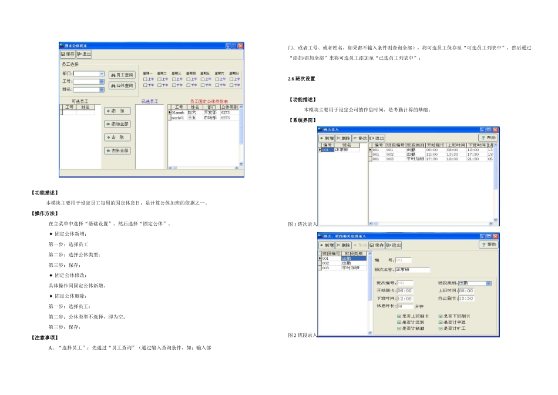Click 退出 in the 固定公休设定 window

tap(85, 54)
